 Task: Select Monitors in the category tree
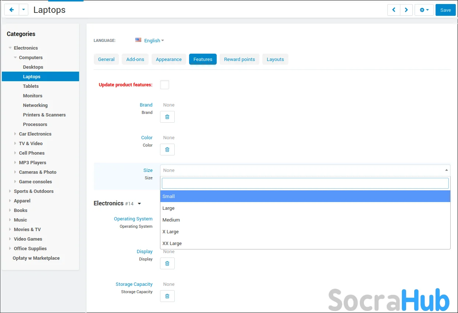pos(33,96)
